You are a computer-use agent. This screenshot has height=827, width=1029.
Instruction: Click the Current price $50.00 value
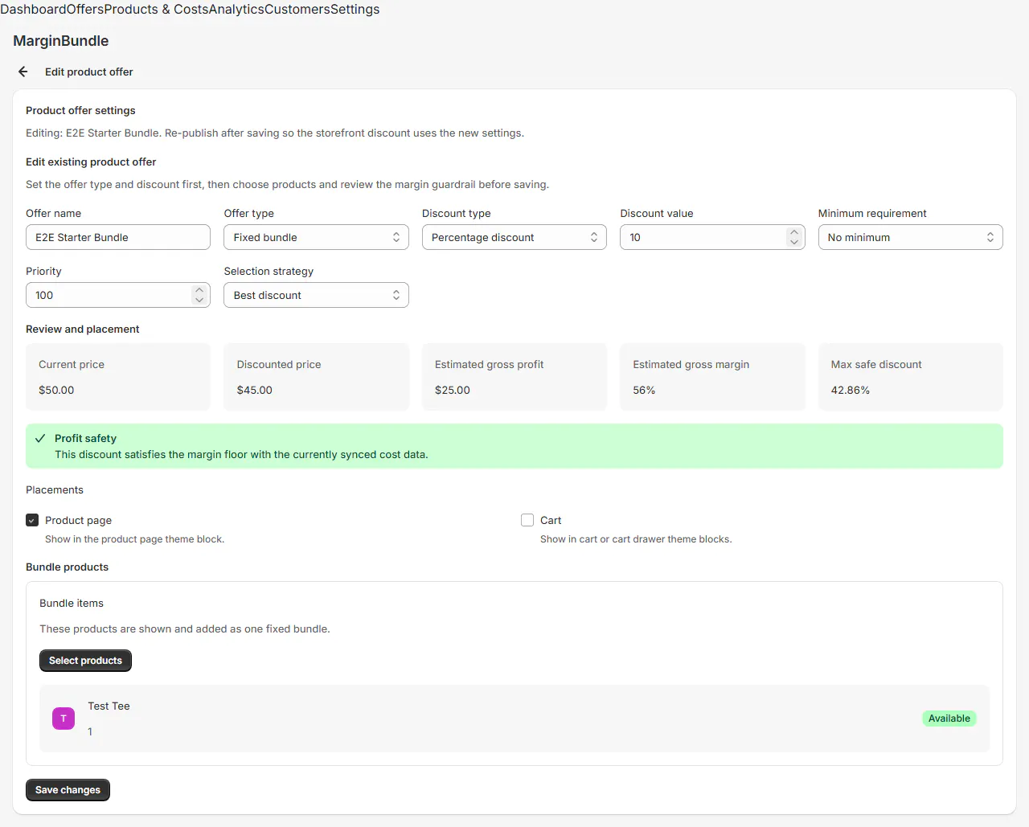56,390
